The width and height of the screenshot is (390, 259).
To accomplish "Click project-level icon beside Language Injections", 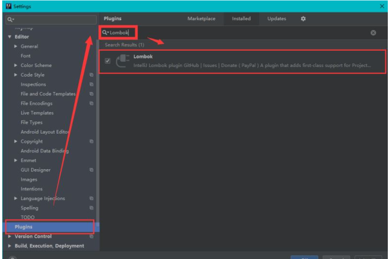I will click(x=91, y=198).
